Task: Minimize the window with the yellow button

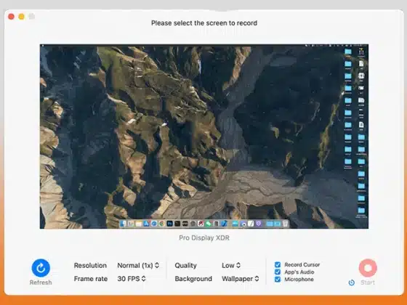Action: (x=21, y=17)
